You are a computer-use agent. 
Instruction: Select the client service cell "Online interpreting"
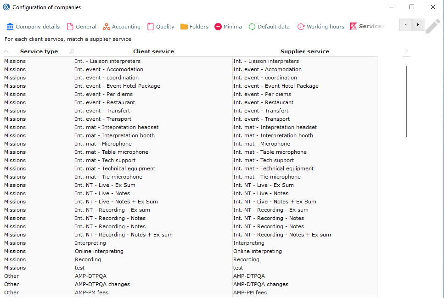coord(99,251)
